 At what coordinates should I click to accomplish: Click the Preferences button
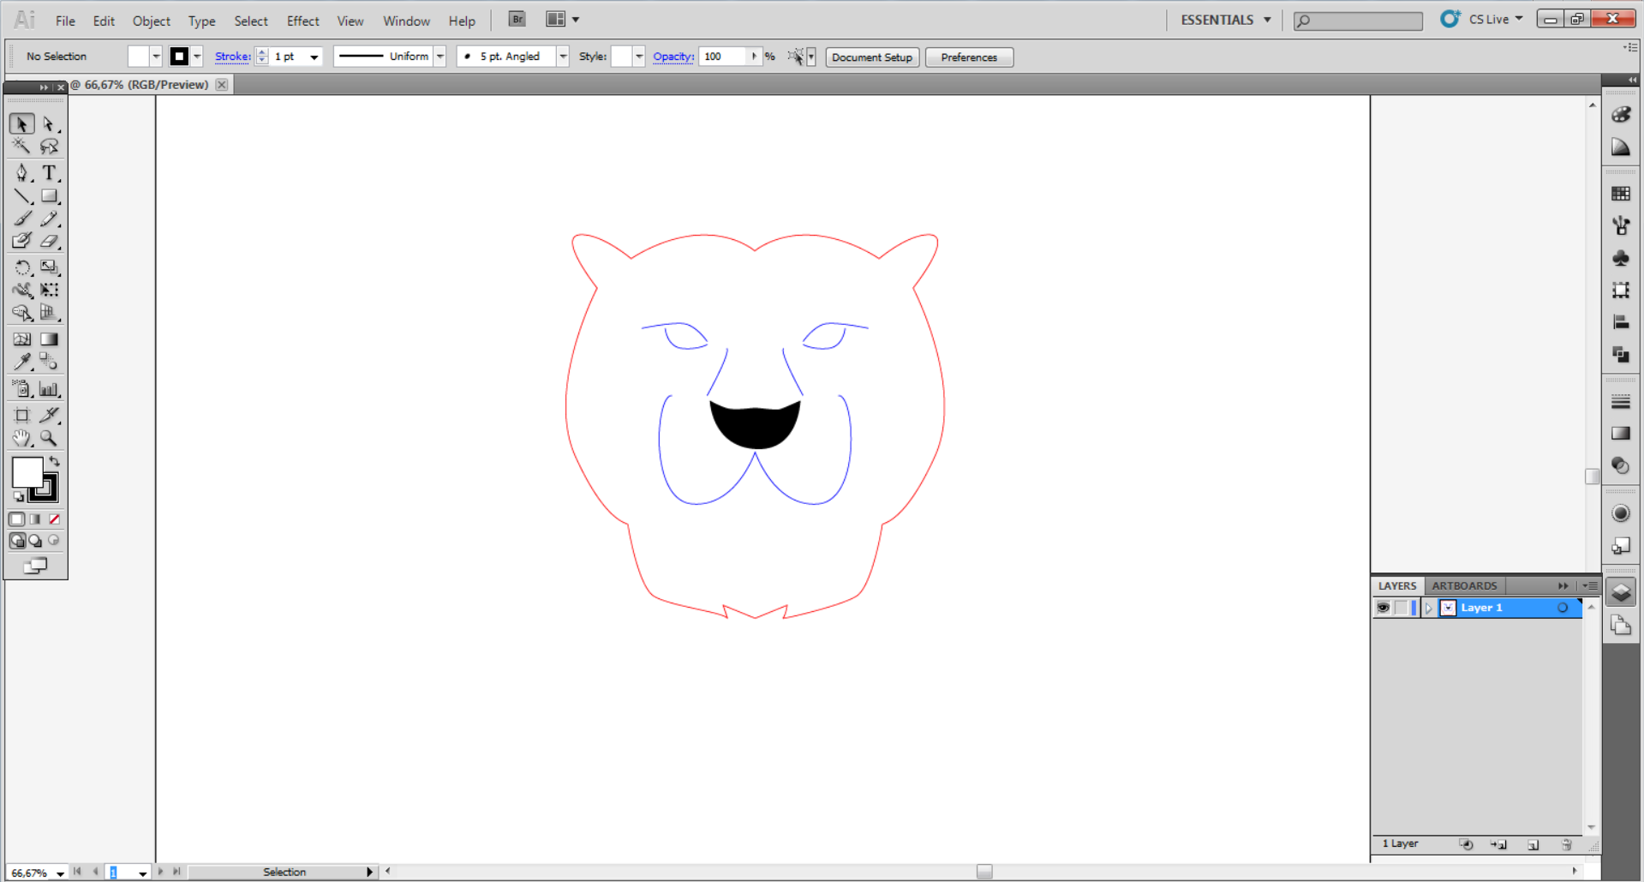pos(969,57)
